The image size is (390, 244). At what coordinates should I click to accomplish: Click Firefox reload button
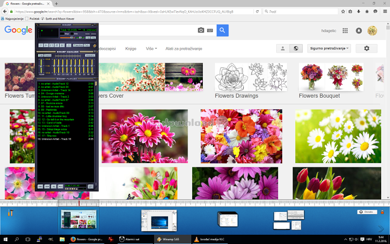257,11
